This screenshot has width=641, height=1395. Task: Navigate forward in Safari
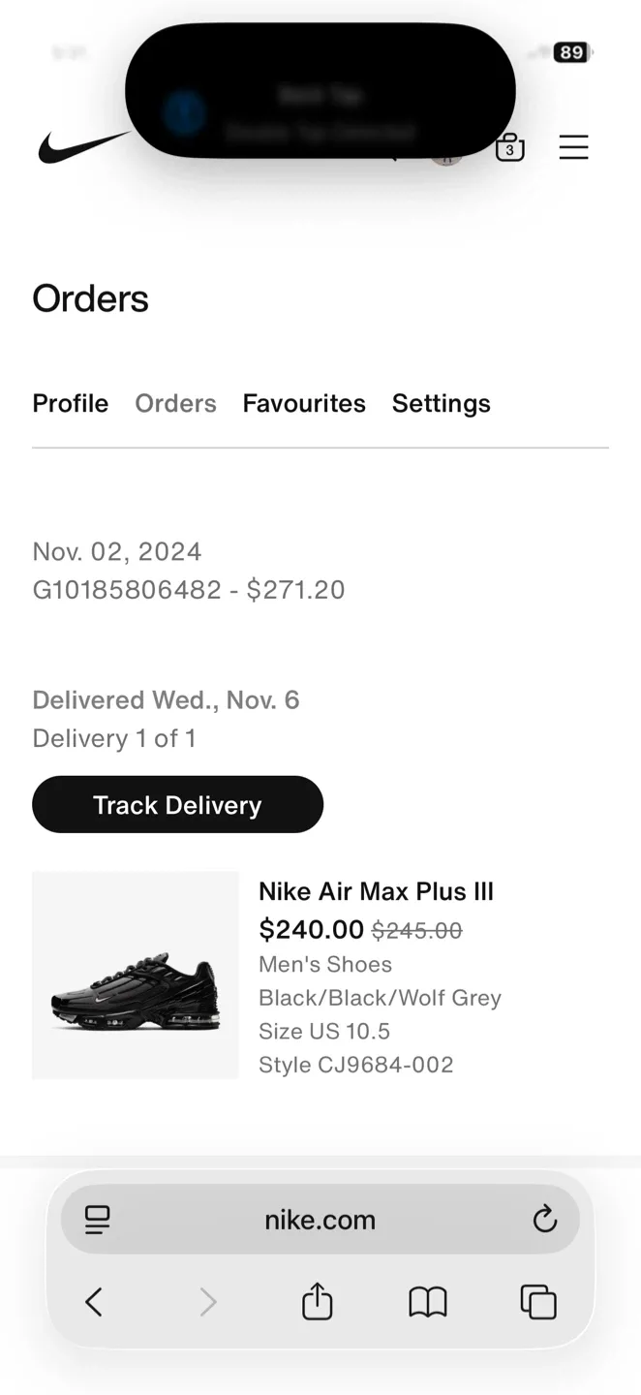[207, 1302]
